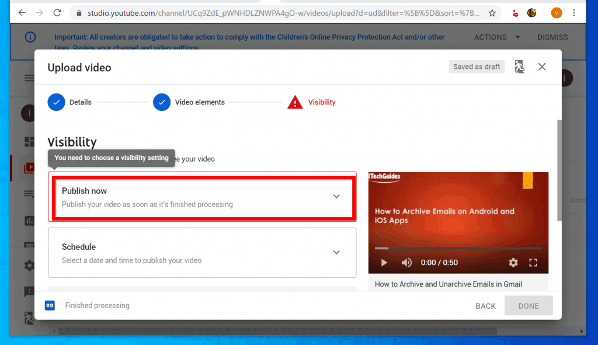Open the orange V profile avatar

pyautogui.click(x=557, y=13)
